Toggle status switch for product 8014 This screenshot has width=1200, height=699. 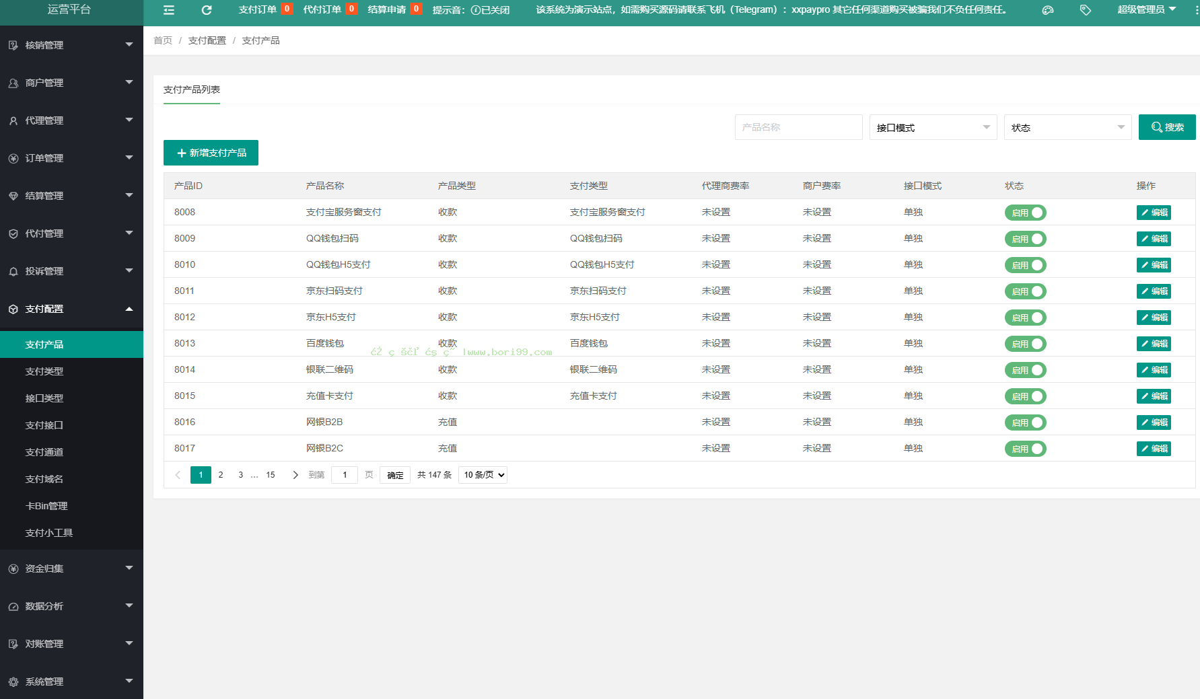1025,370
